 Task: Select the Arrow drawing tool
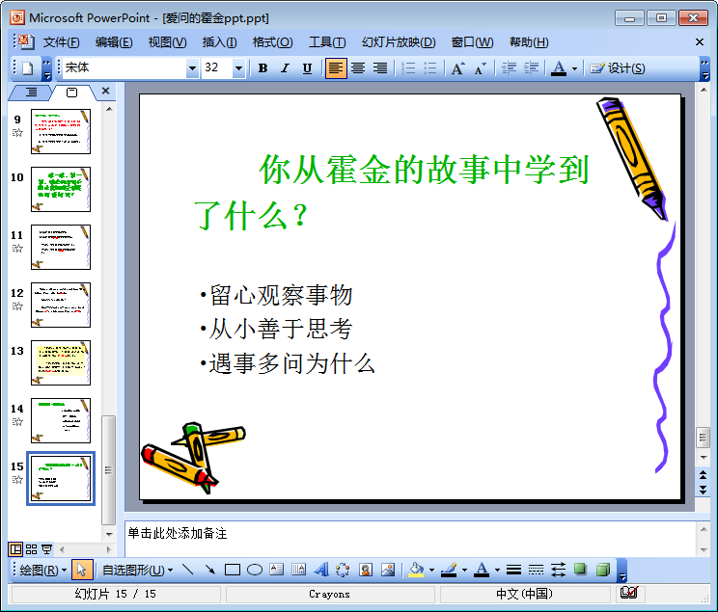tap(210, 570)
